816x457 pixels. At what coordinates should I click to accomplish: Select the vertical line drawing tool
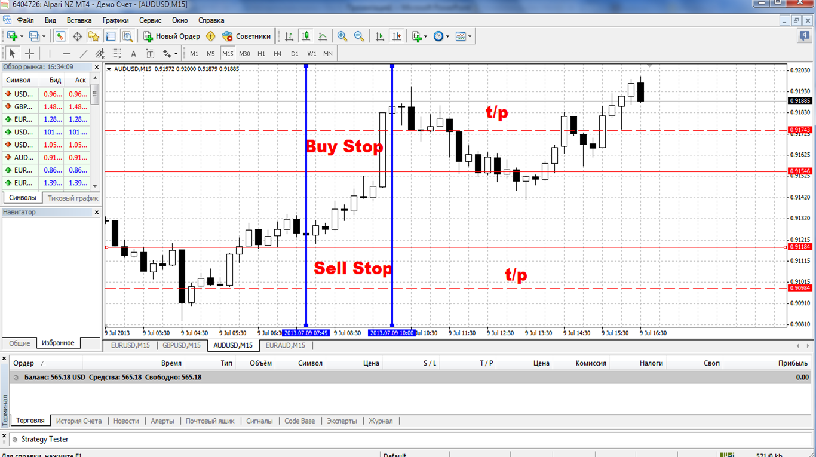pos(50,53)
